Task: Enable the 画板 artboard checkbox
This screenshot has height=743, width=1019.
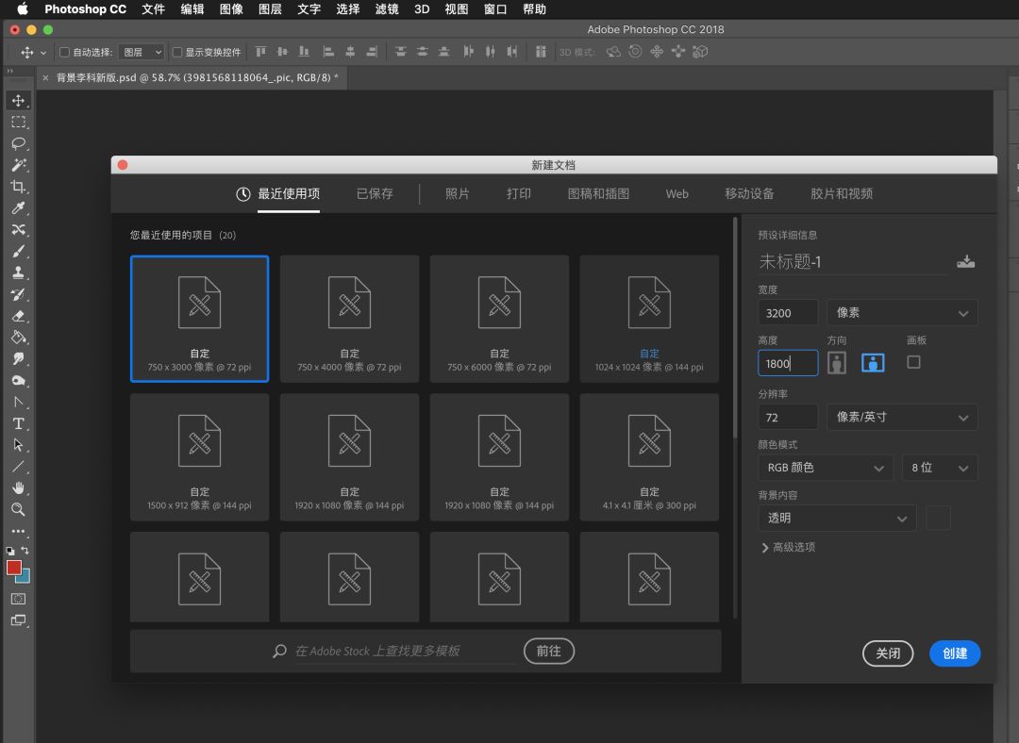Action: click(x=913, y=362)
